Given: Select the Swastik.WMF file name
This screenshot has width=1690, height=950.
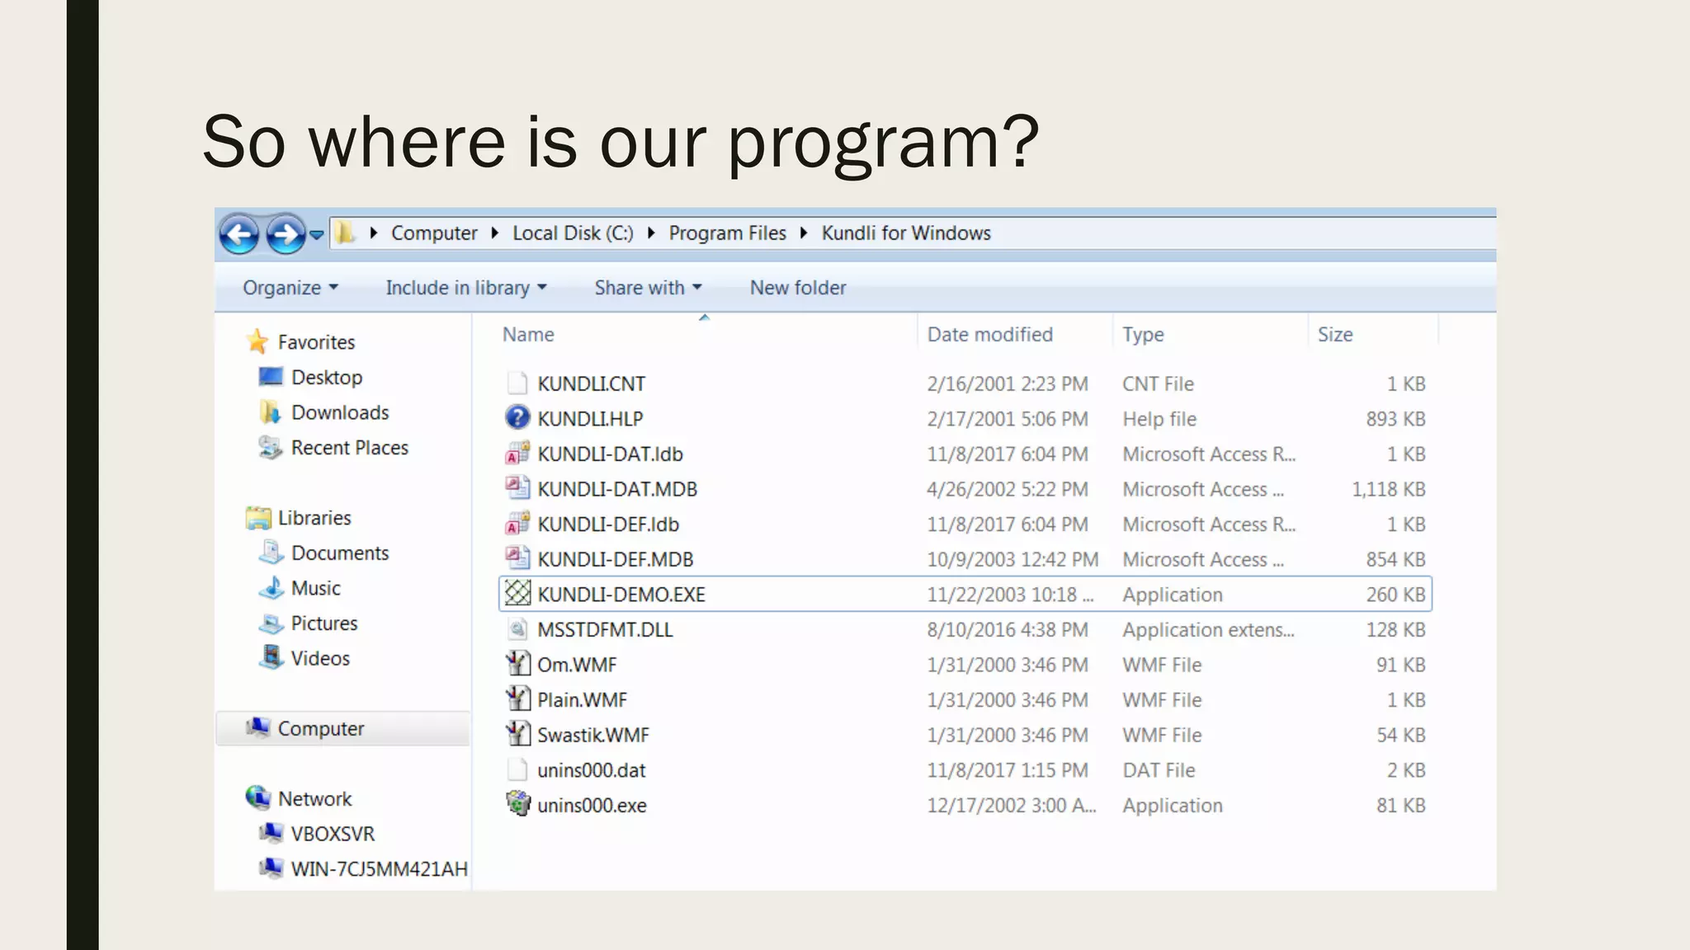Looking at the screenshot, I should [x=593, y=736].
